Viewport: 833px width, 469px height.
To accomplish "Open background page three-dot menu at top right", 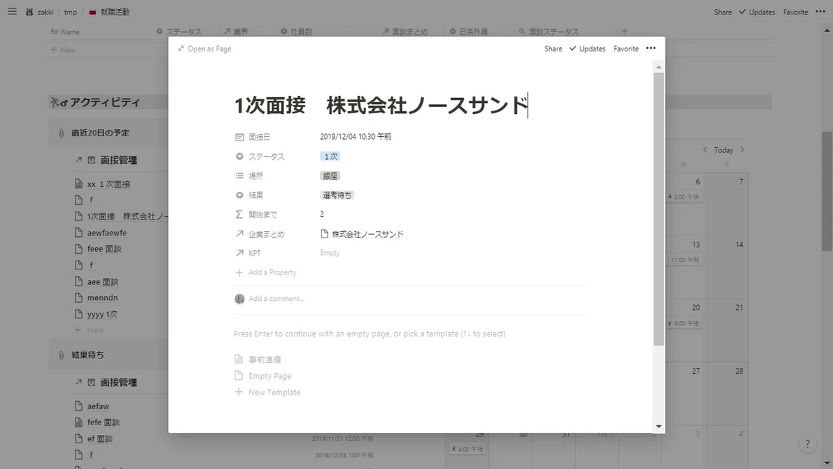I will 821,12.
